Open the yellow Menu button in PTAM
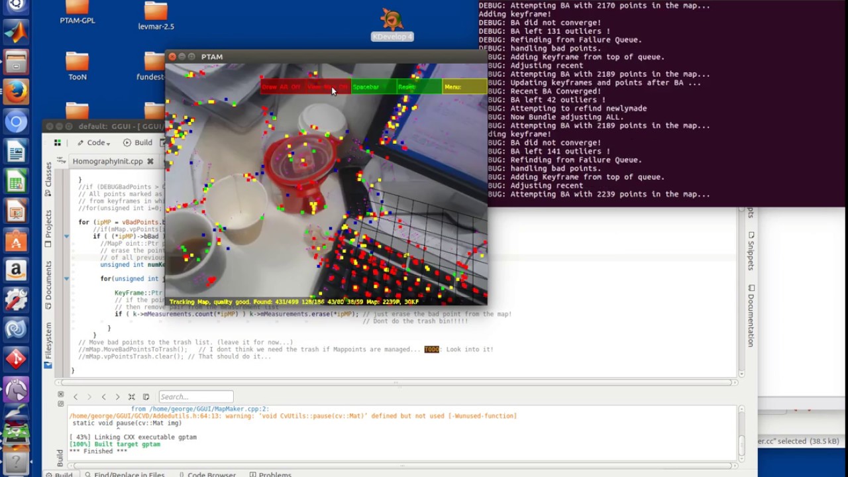Screen dimensions: 848x477 pos(464,87)
